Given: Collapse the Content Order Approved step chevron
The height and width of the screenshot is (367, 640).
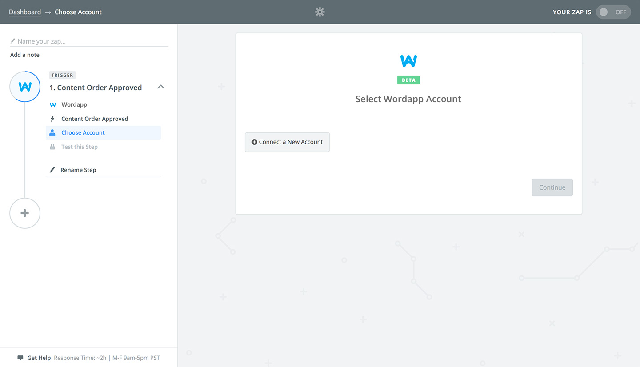Looking at the screenshot, I should (x=161, y=87).
